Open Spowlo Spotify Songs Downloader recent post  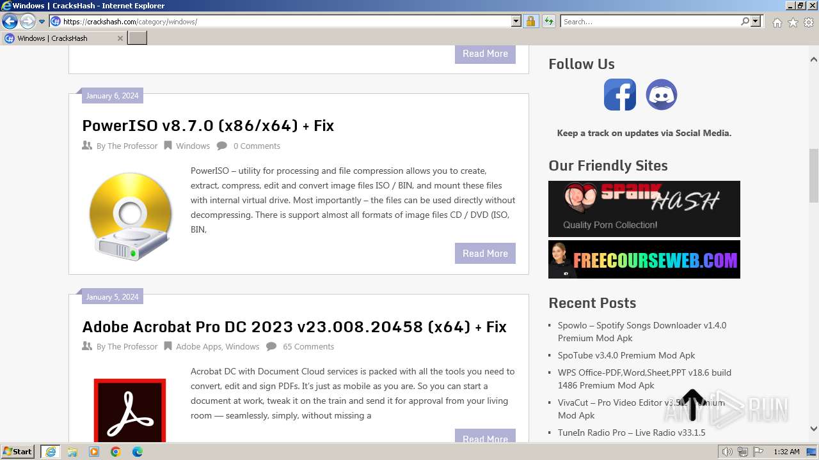tap(642, 332)
